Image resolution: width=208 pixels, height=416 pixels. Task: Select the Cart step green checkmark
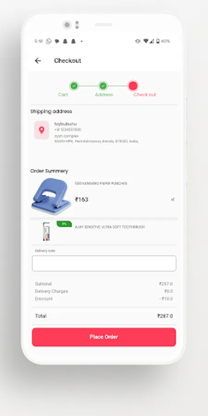[74, 86]
